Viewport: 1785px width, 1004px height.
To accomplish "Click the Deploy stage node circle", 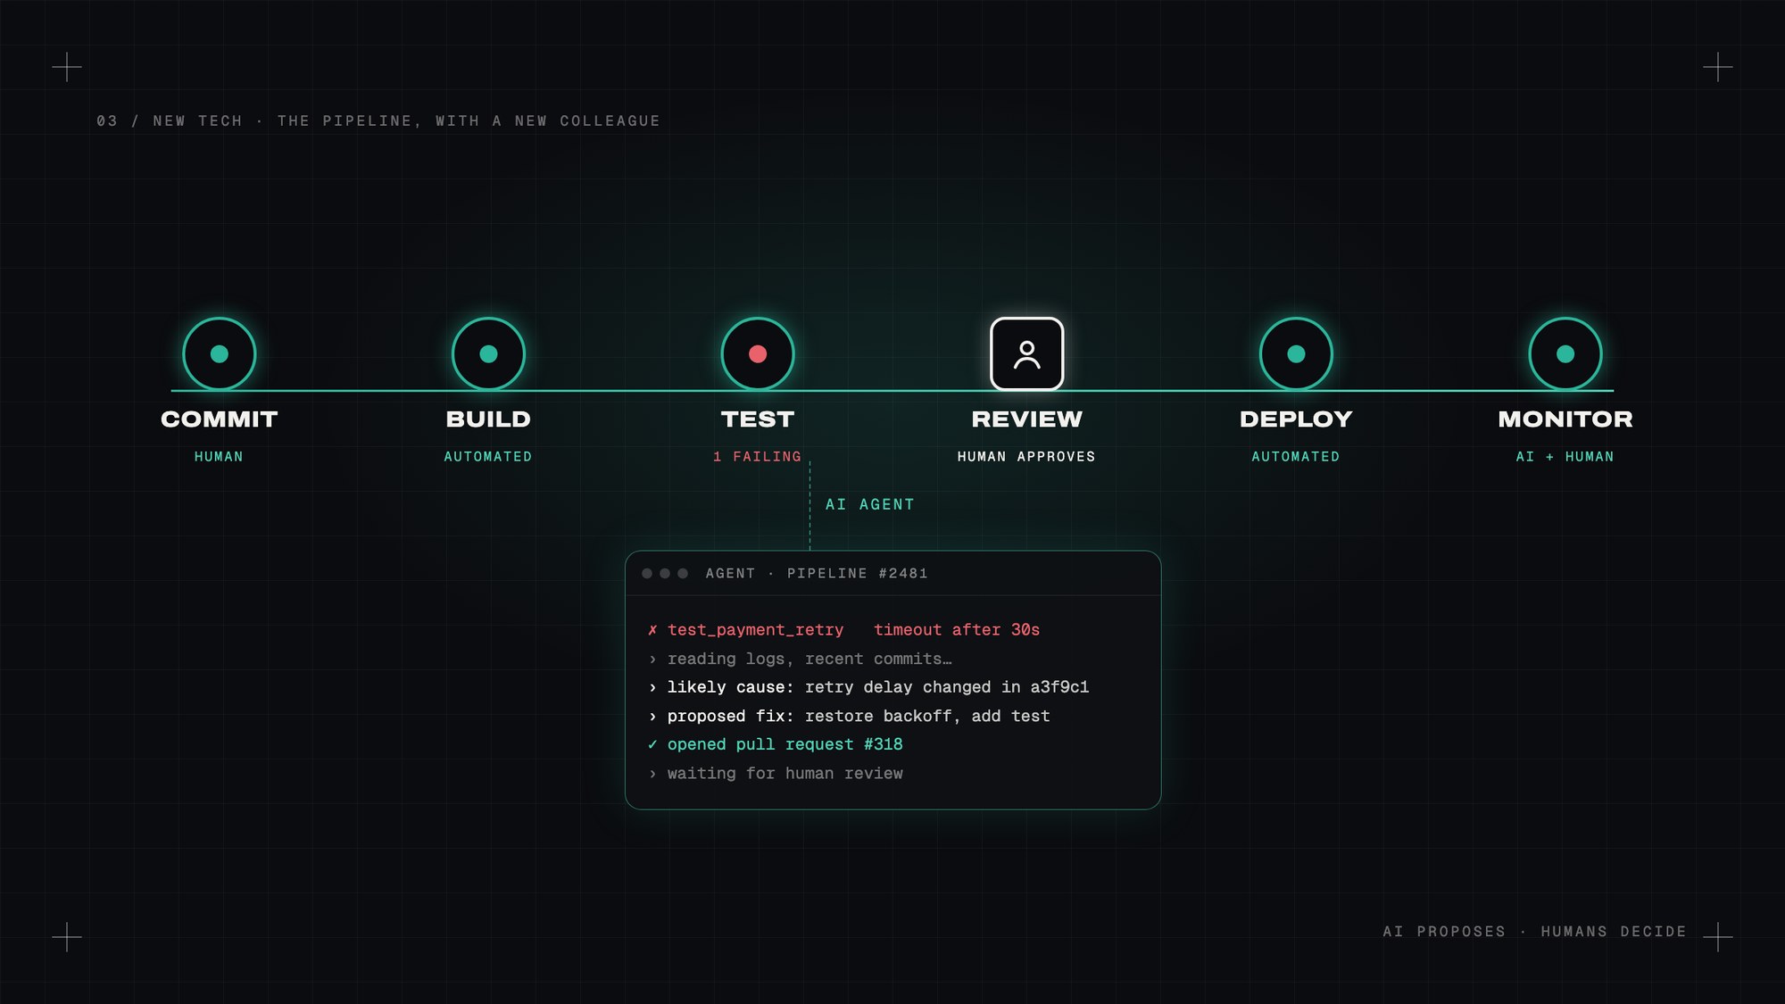I will pos(1296,354).
